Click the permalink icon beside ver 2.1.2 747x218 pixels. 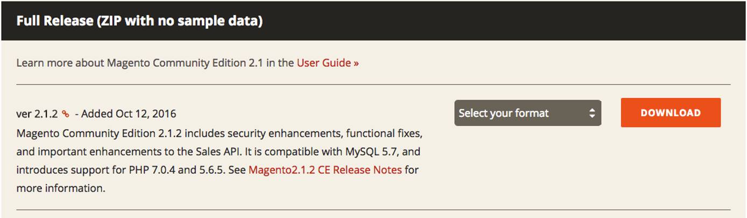click(66, 114)
